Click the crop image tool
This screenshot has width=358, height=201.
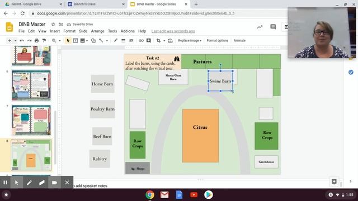pos(158,41)
